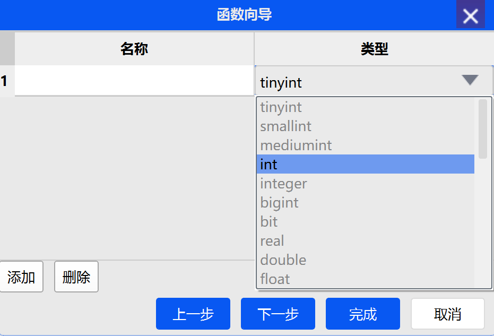Click the 类型 column header
The image size is (494, 336).
374,49
